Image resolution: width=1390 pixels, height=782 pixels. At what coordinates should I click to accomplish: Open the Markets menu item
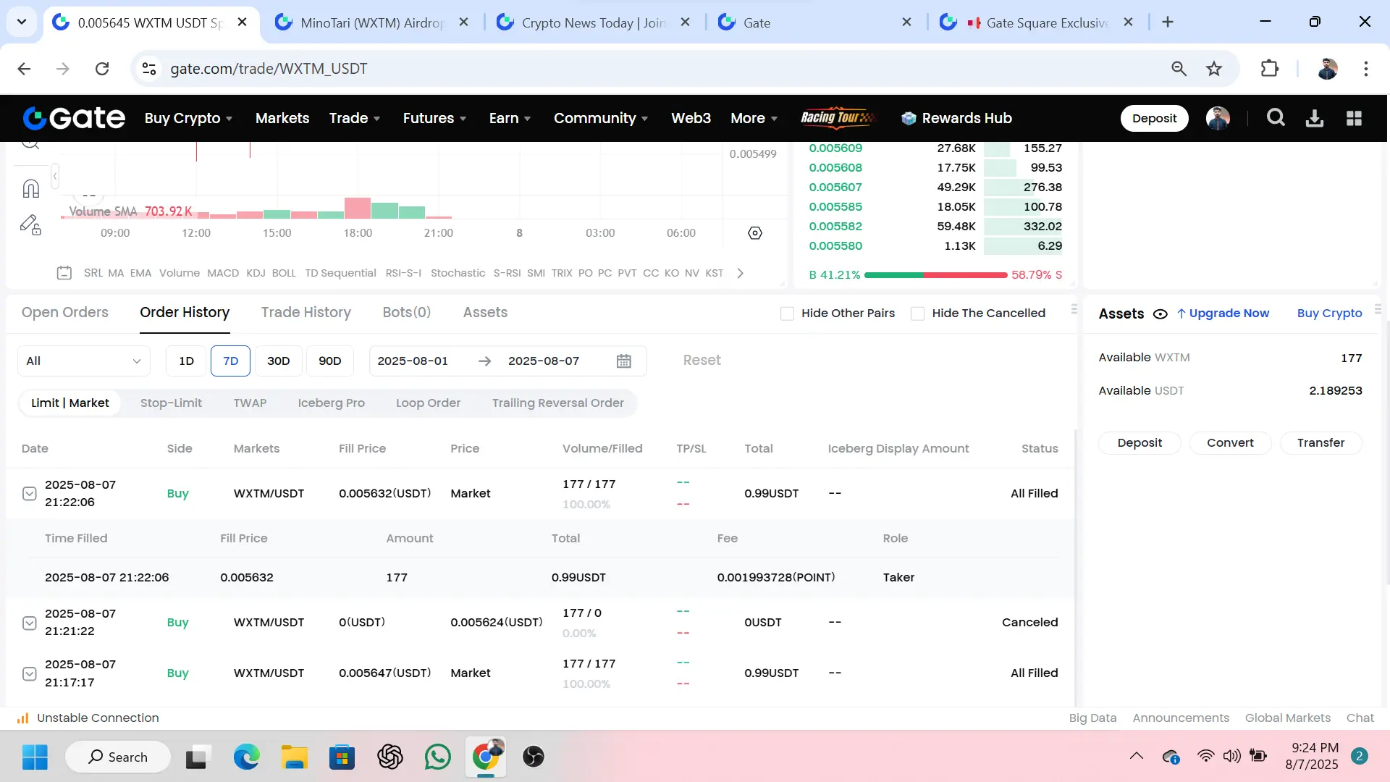click(x=282, y=118)
